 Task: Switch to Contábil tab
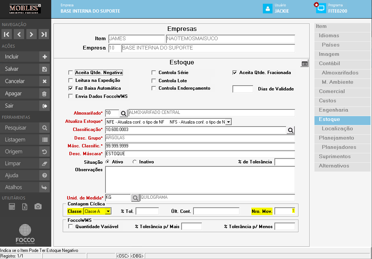[342, 64]
